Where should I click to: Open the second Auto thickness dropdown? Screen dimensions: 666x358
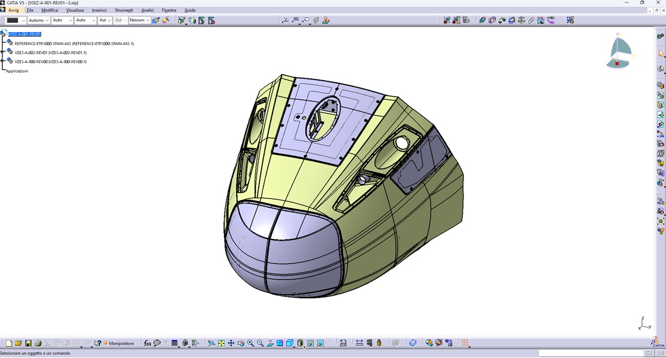93,20
